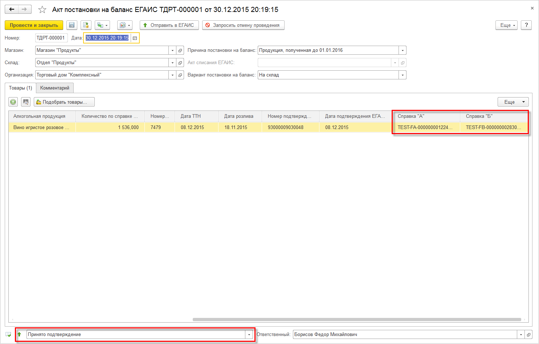This screenshot has height=344, width=539.
Task: Click cell TEST-FA-000000001224
Action: [426, 127]
